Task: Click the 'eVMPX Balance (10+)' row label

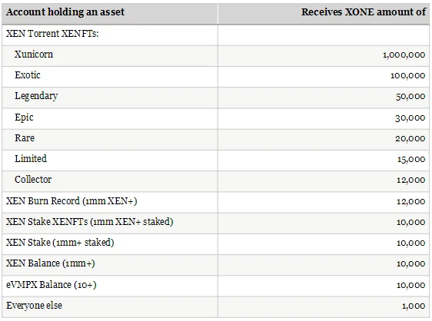Action: 52,285
